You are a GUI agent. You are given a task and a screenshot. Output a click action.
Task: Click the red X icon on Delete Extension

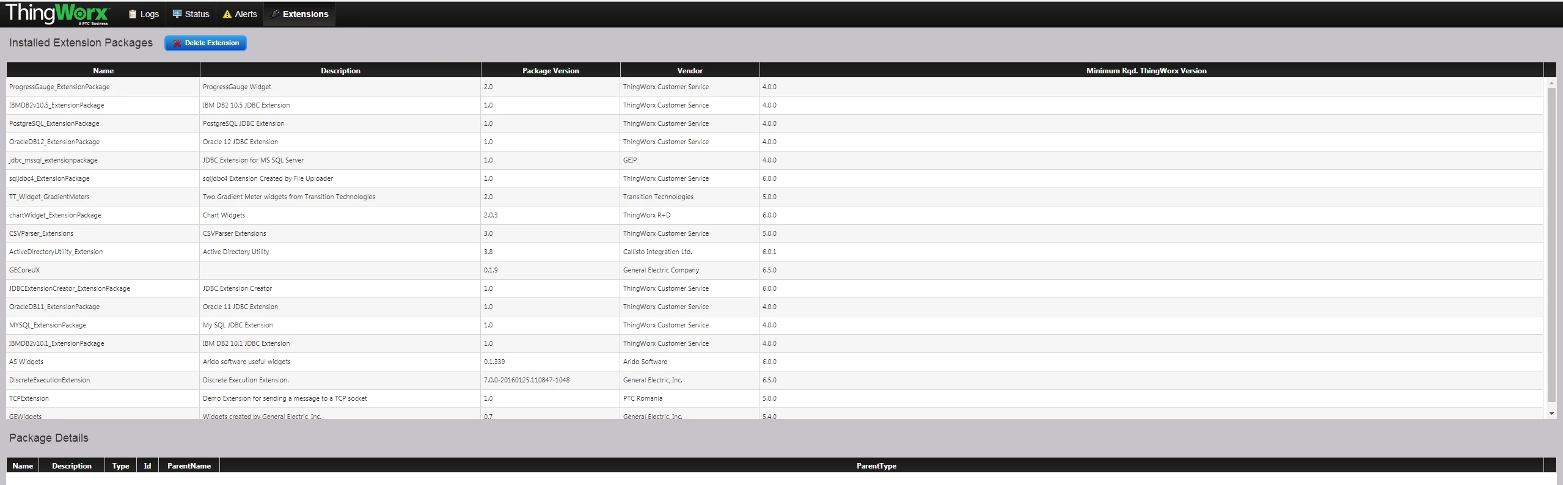tap(177, 43)
